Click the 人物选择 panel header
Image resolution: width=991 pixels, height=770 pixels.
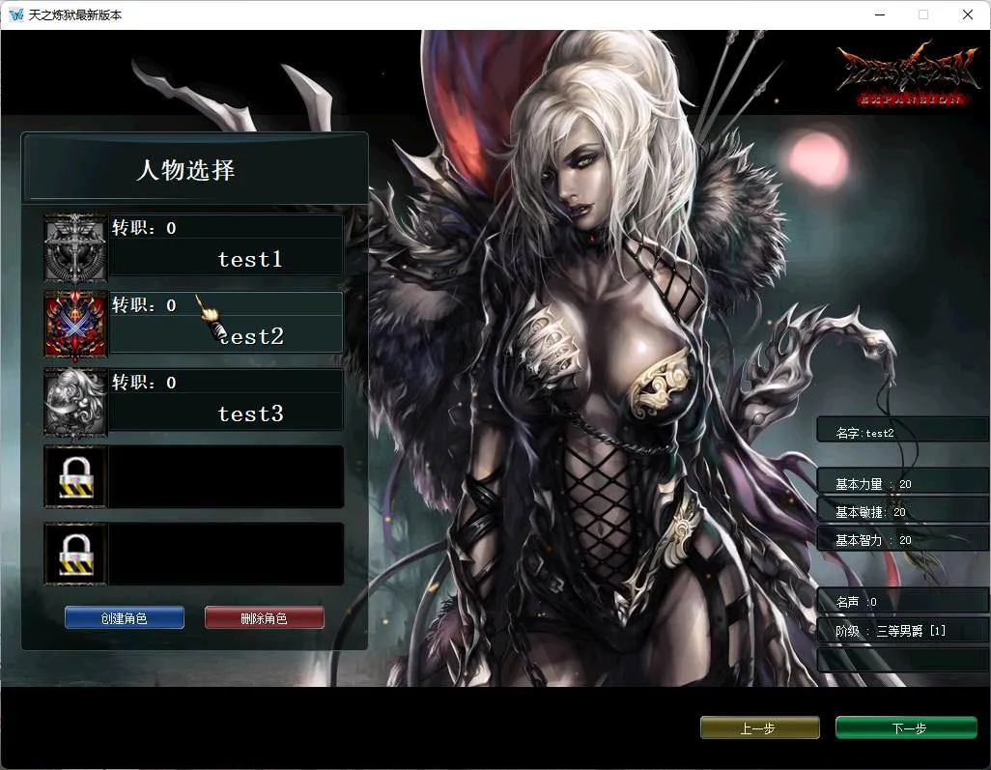193,170
